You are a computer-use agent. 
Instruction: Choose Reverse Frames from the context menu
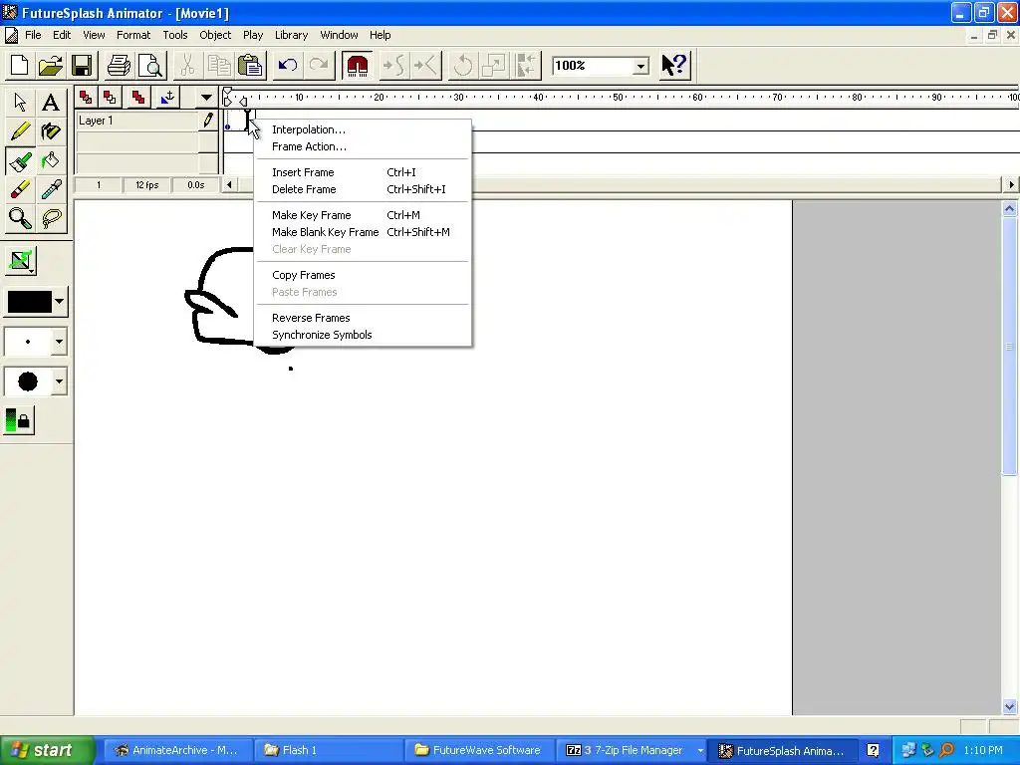[x=362, y=318]
